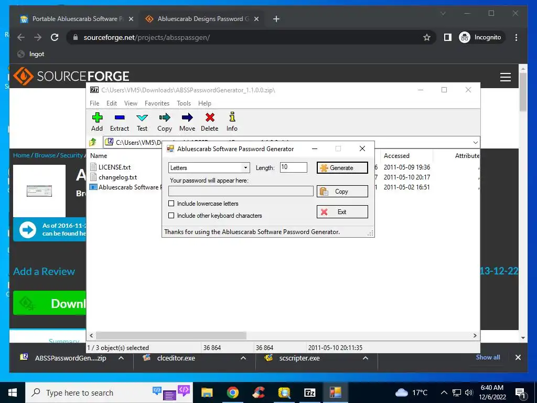This screenshot has width=537, height=403.
Task: Open the Tools menu in 7-Zip
Action: point(184,103)
